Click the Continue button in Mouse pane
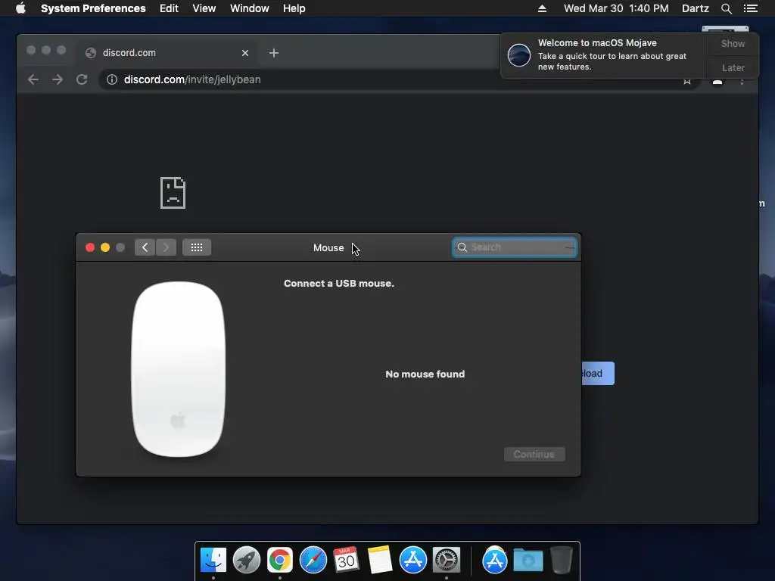The height and width of the screenshot is (581, 775). click(534, 454)
